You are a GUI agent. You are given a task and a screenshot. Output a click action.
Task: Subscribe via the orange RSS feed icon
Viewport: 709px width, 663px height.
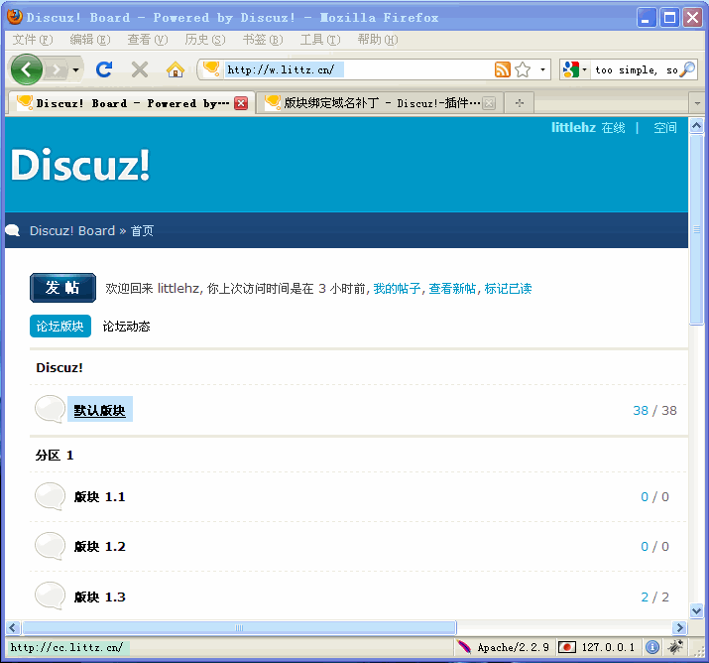point(503,69)
